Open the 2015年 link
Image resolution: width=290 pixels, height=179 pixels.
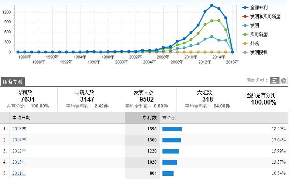pos(19,162)
